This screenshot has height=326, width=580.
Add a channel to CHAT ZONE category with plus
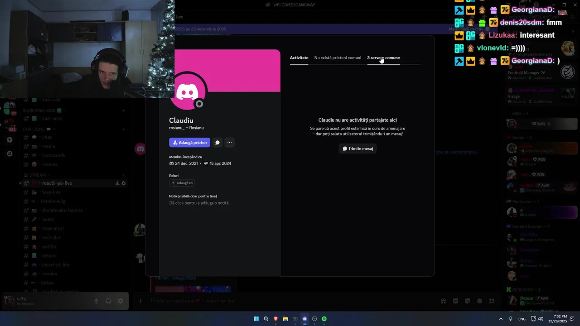point(123,129)
